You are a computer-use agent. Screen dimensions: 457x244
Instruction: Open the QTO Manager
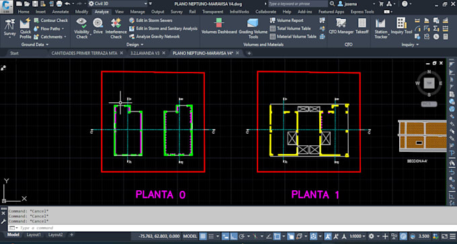[x=341, y=26]
